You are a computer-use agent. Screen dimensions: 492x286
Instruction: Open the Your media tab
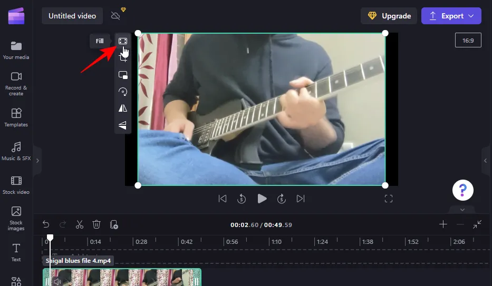point(16,50)
